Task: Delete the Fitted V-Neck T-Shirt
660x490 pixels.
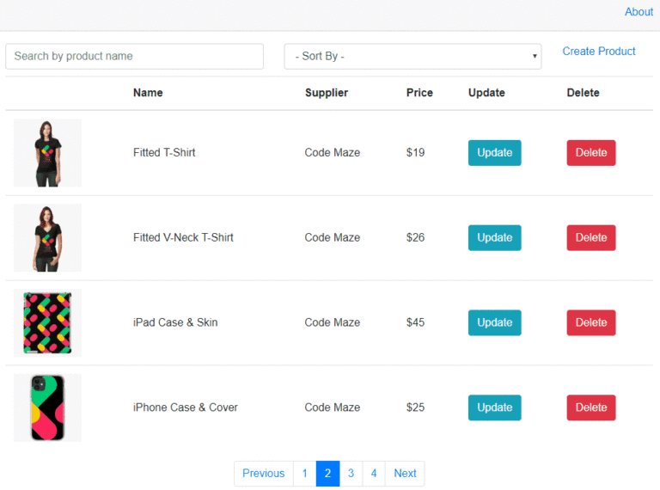Action: point(590,238)
